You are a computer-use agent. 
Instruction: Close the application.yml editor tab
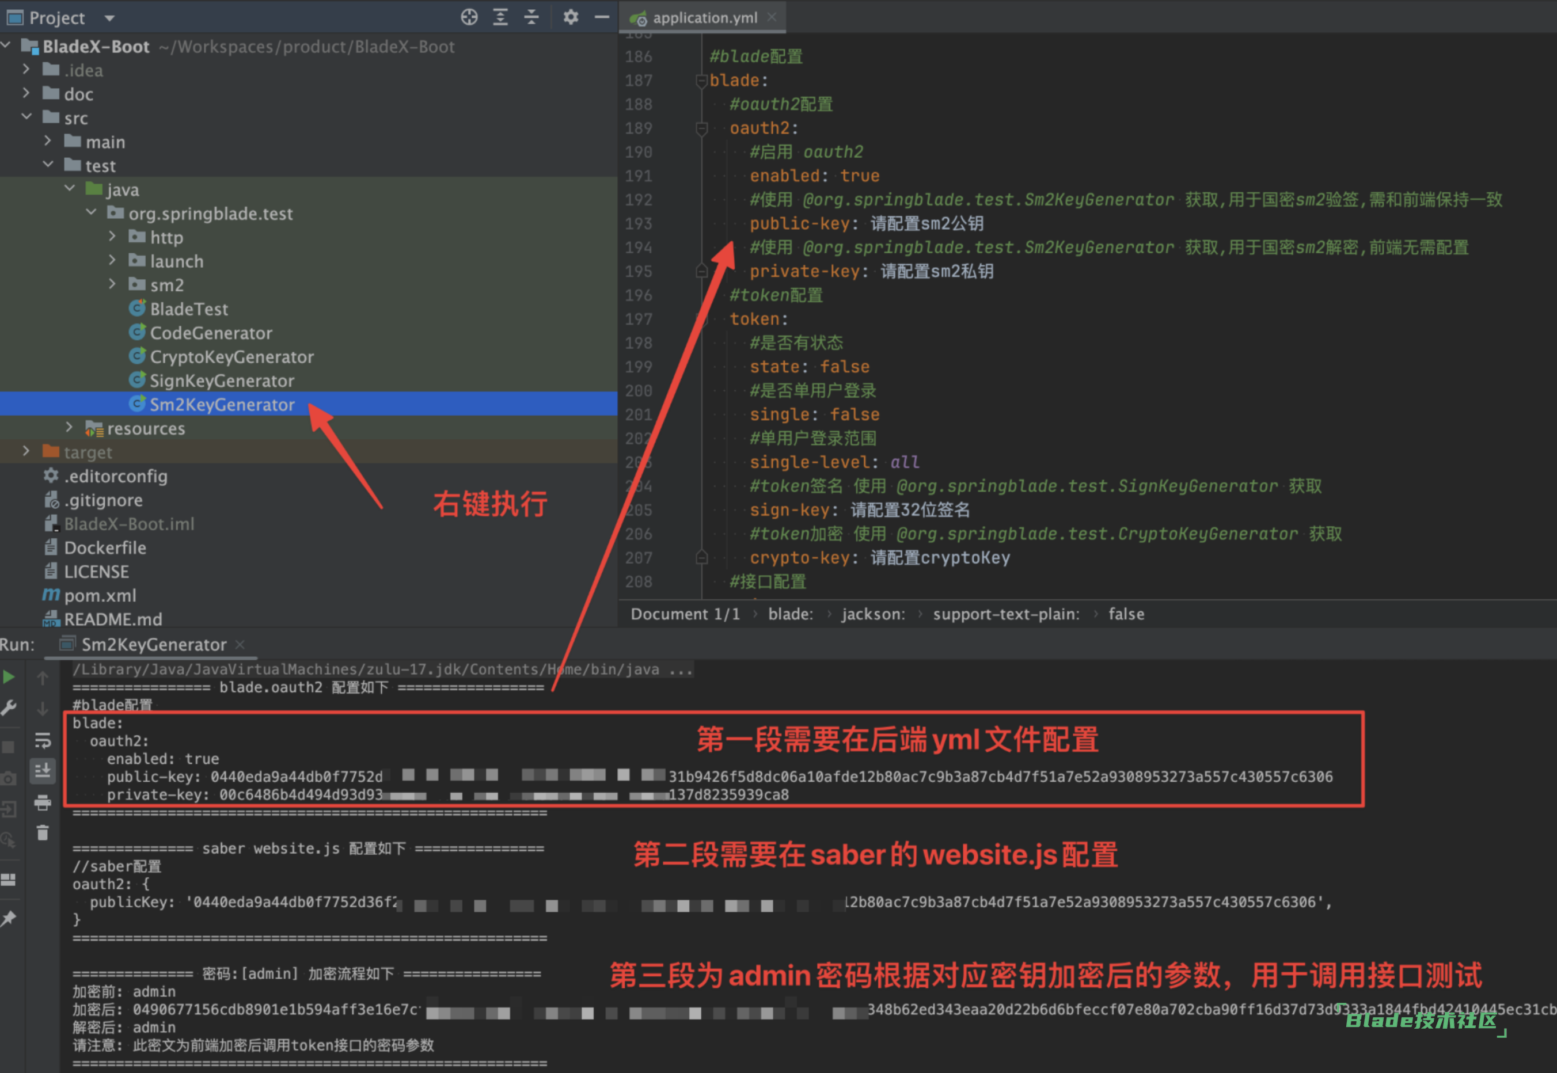coord(772,17)
